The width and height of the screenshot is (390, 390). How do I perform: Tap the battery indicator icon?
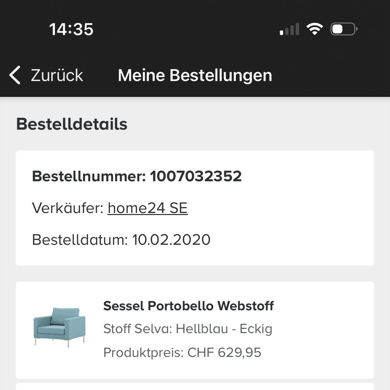(344, 29)
